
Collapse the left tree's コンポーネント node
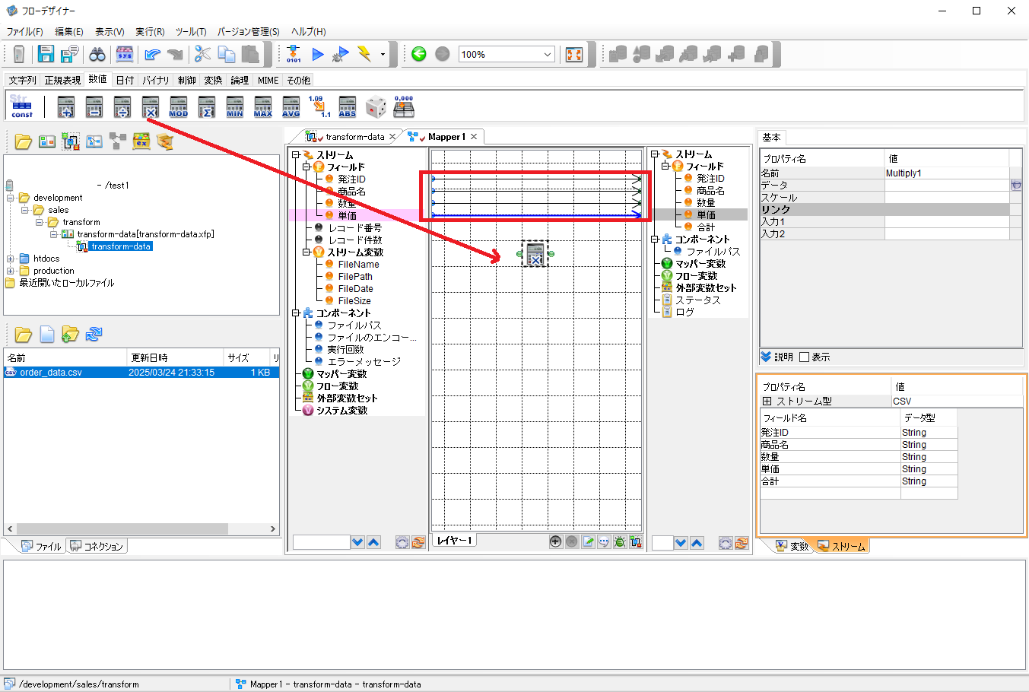coord(296,313)
